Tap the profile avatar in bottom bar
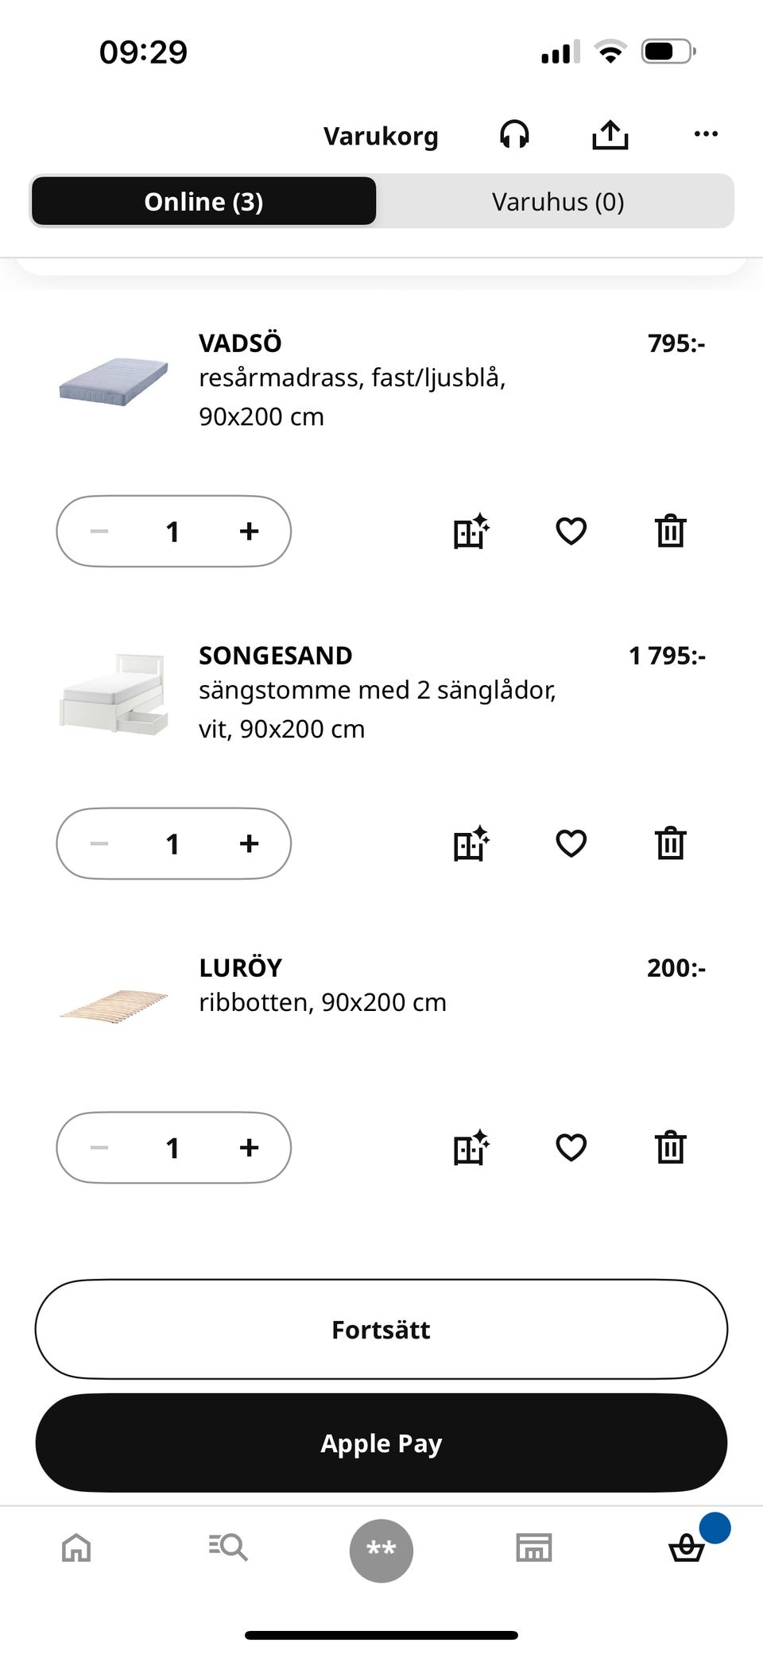This screenshot has width=763, height=1654. click(381, 1550)
